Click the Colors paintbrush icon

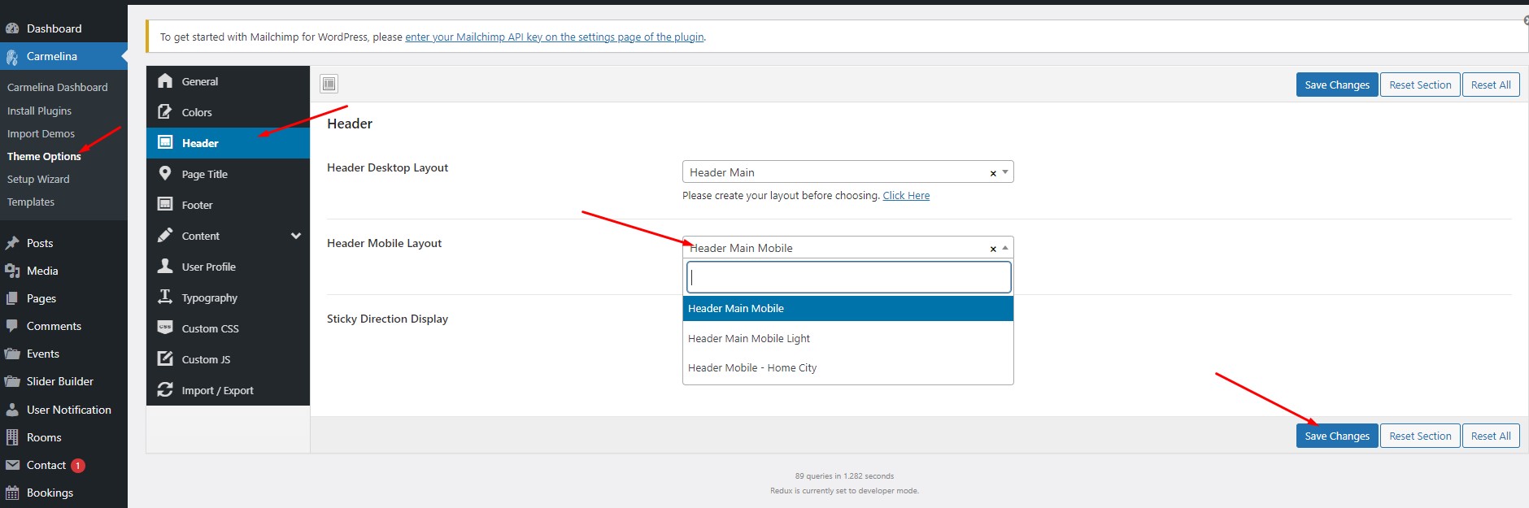165,111
